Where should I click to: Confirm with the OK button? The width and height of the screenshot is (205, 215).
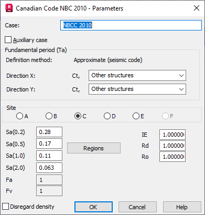[93, 207]
